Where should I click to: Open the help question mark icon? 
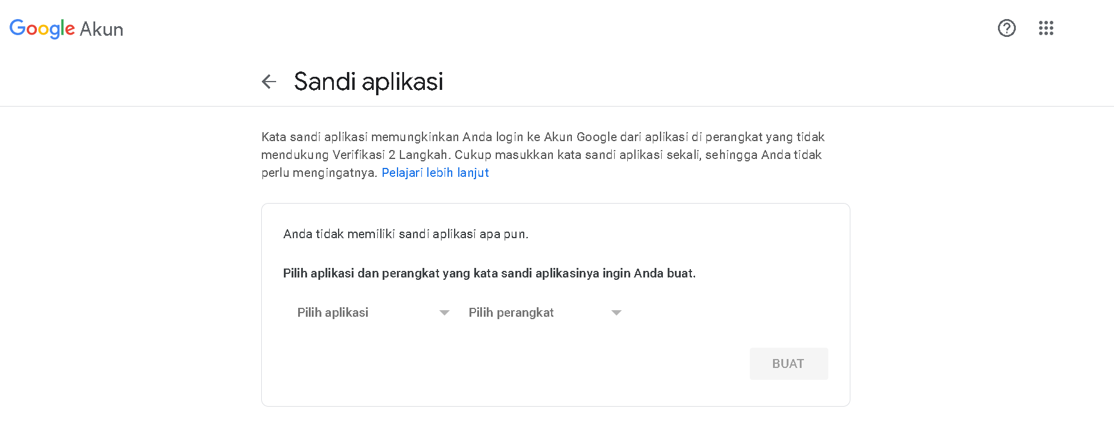[x=1006, y=28]
